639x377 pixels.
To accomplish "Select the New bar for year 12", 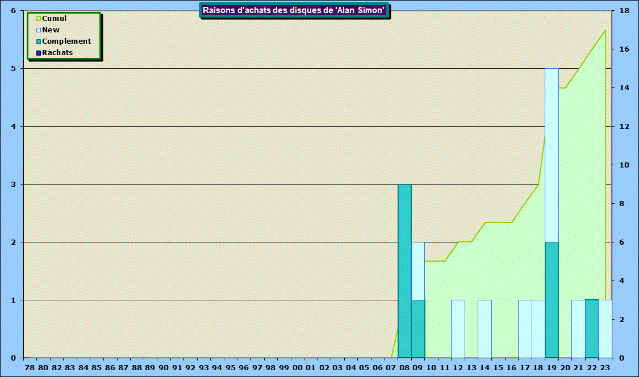I will (x=458, y=329).
